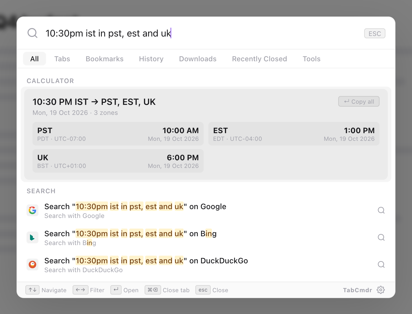Click the 10:30 PM IST conversion heading
The image size is (412, 314).
94,102
